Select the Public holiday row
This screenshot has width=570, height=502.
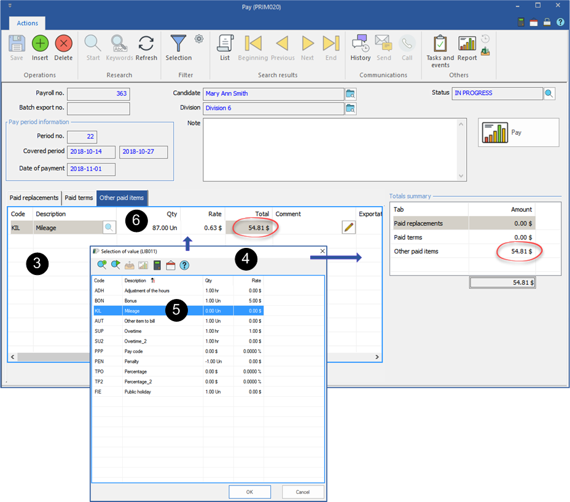(178, 392)
